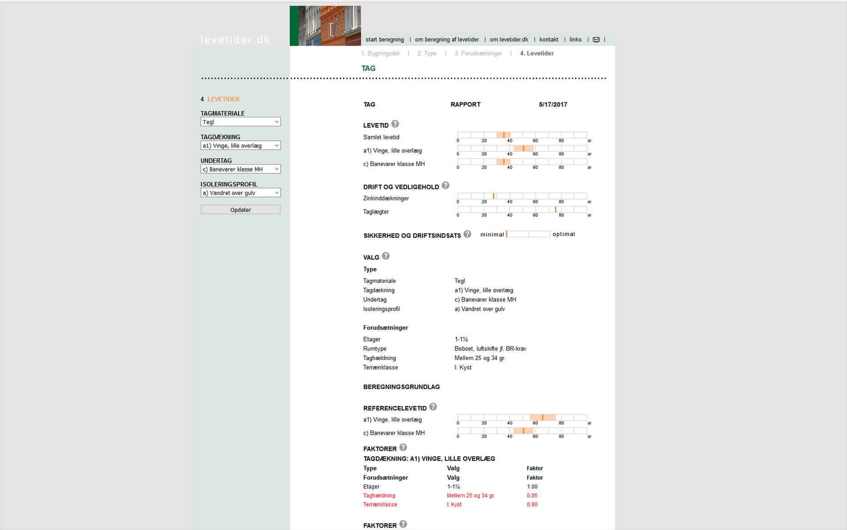Open om levetider.dk menu item
The image size is (847, 530).
pyautogui.click(x=509, y=40)
